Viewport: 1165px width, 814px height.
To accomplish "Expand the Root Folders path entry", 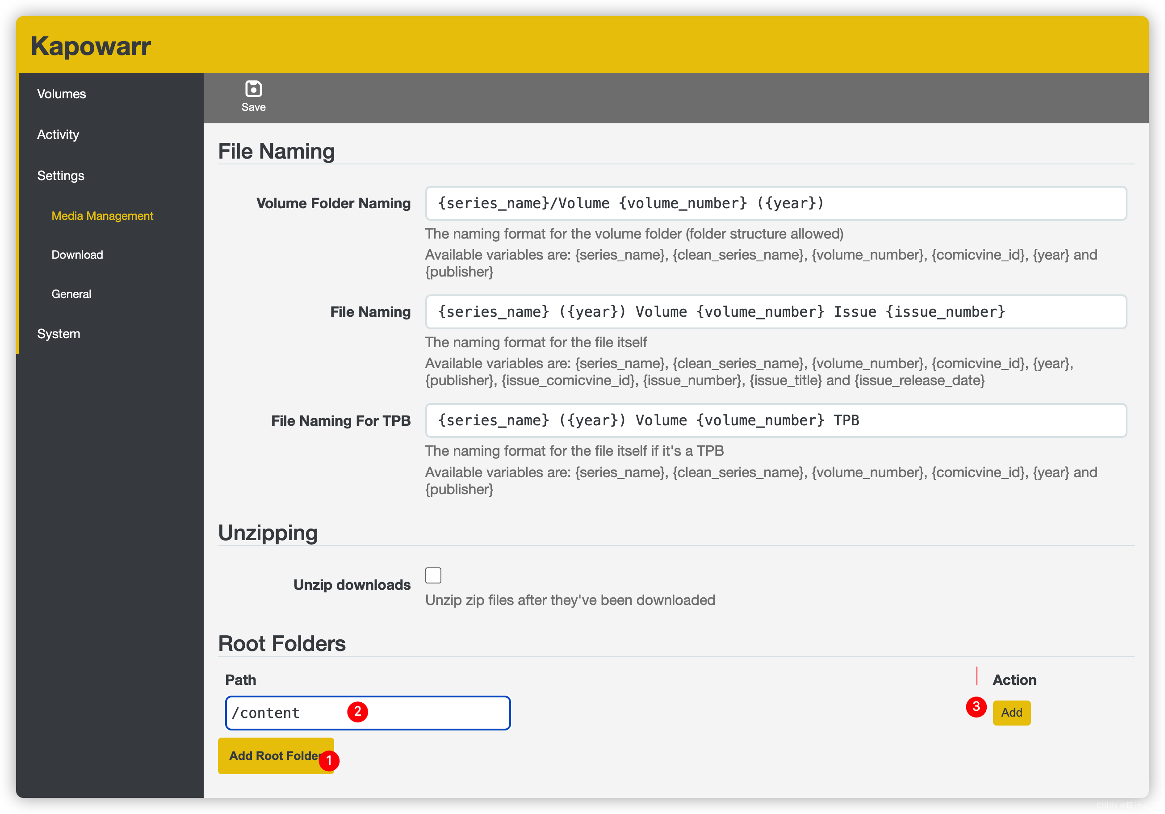I will [x=368, y=712].
